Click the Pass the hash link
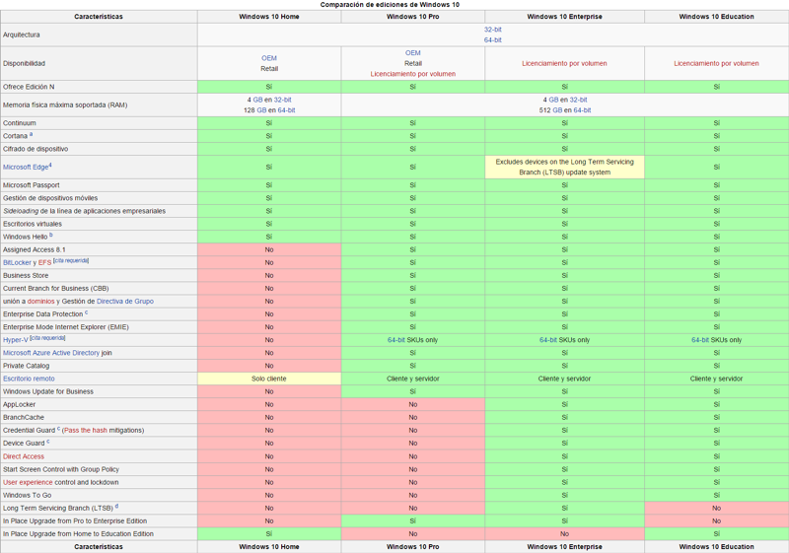Image resolution: width=789 pixels, height=553 pixels. tap(86, 431)
